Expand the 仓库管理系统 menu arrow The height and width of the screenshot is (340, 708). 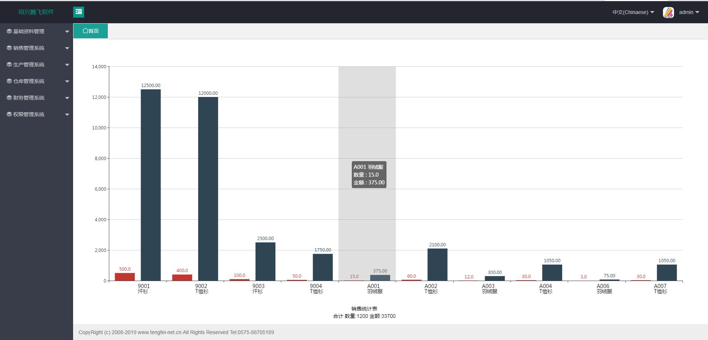click(x=67, y=81)
